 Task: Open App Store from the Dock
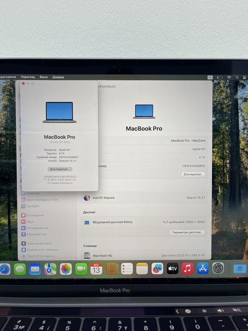pyautogui.click(x=203, y=268)
